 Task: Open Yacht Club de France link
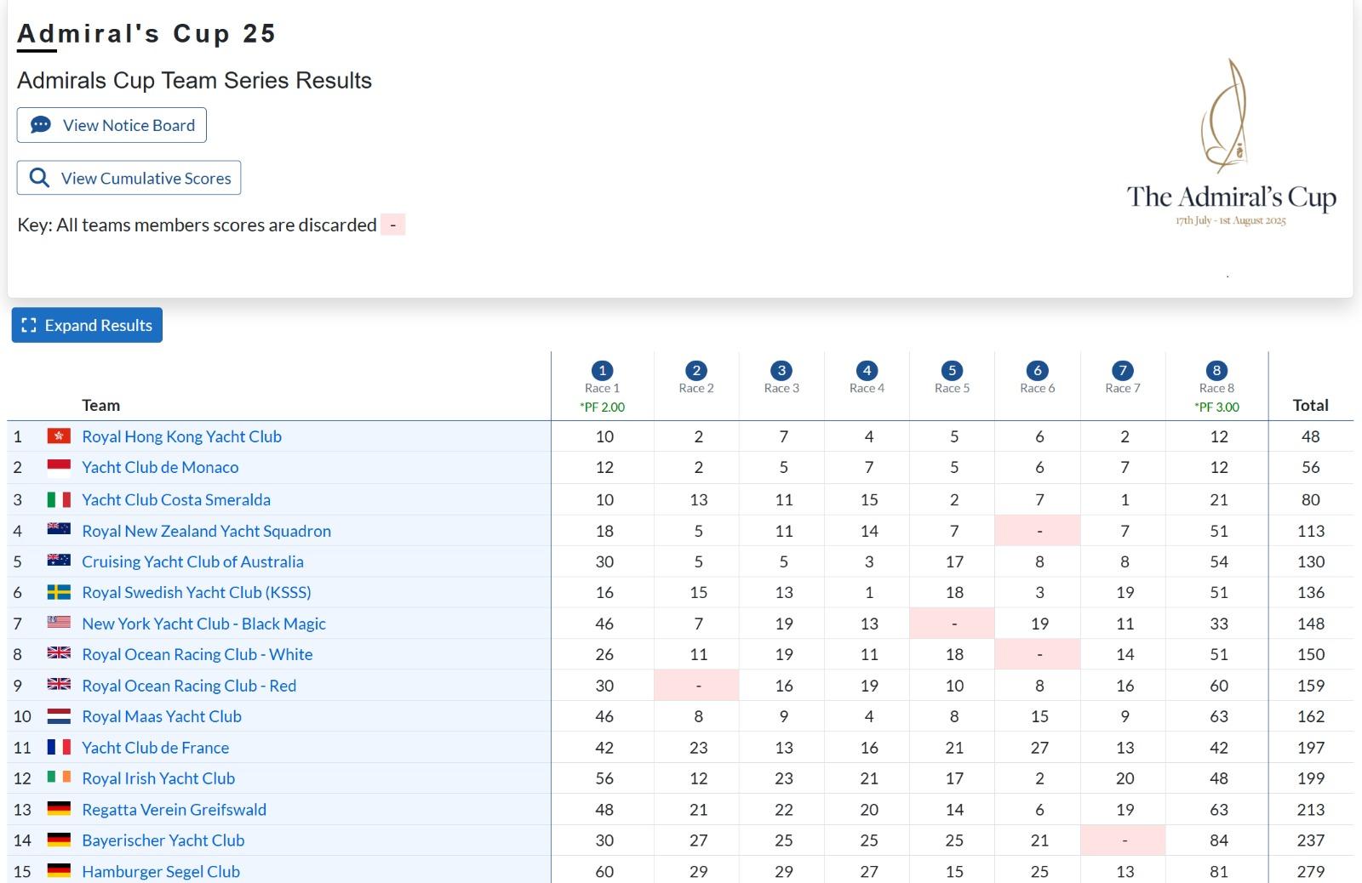pos(155,748)
